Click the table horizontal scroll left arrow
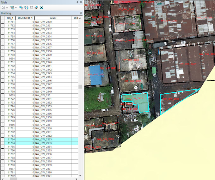215x180 pixels. [x=3, y=179]
